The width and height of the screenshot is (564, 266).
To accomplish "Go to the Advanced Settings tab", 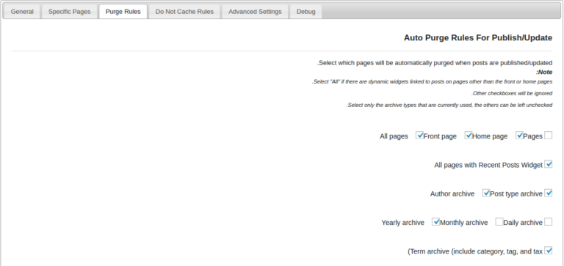I will point(255,12).
